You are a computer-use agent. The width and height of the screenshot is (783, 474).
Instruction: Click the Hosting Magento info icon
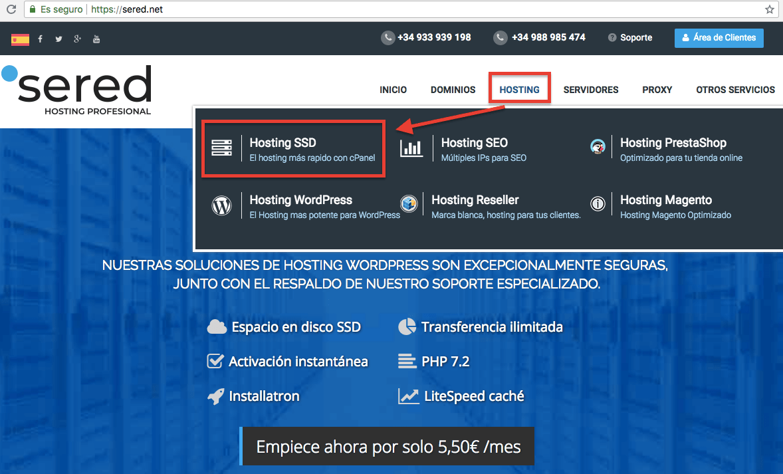point(598,204)
